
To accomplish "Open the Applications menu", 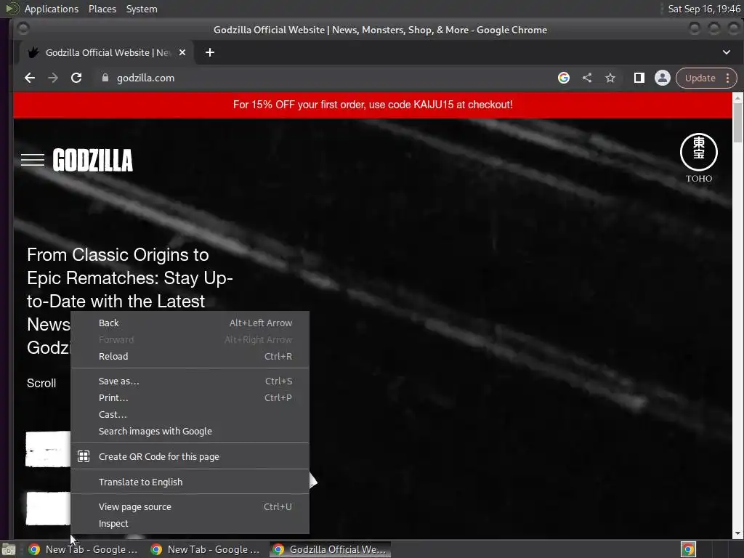I will (x=52, y=9).
